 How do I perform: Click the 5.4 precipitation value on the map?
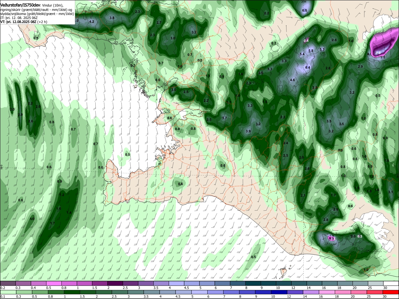point(302,54)
